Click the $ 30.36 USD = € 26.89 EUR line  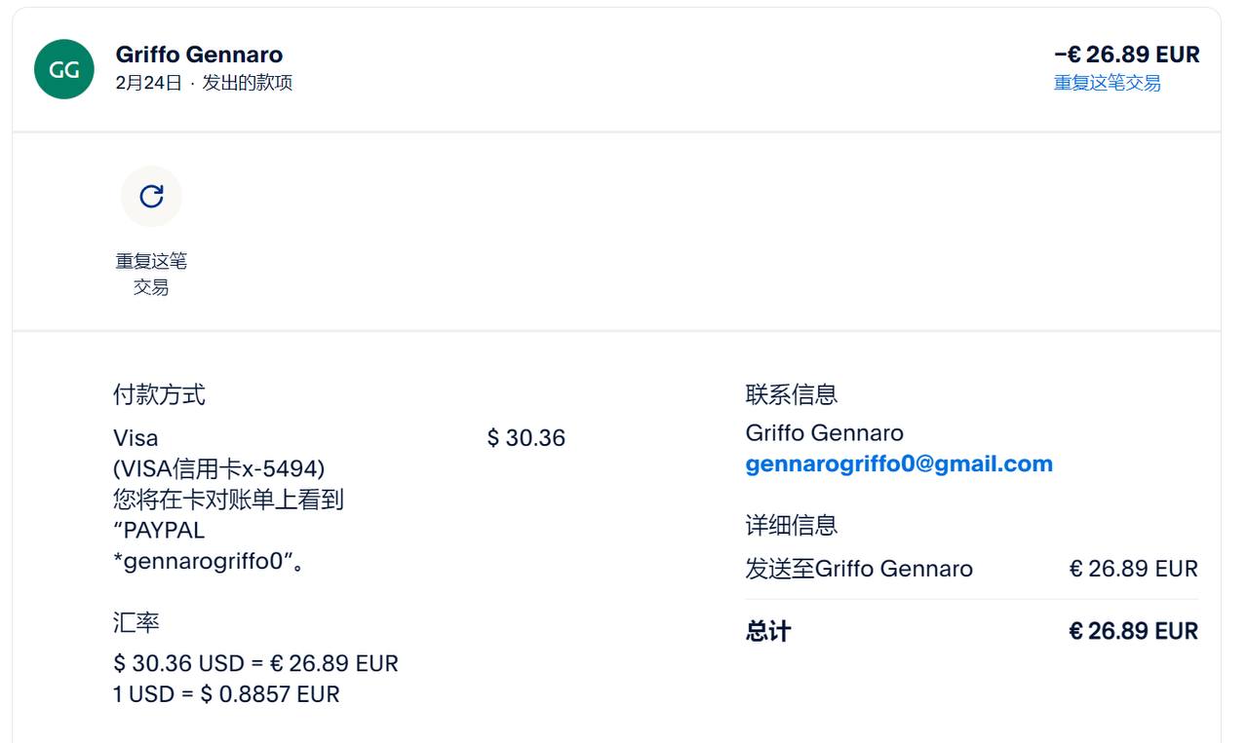[255, 663]
